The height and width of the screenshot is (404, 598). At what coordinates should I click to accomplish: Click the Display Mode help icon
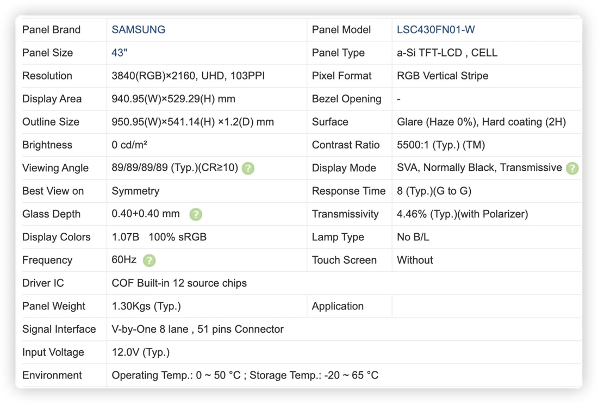(x=572, y=168)
